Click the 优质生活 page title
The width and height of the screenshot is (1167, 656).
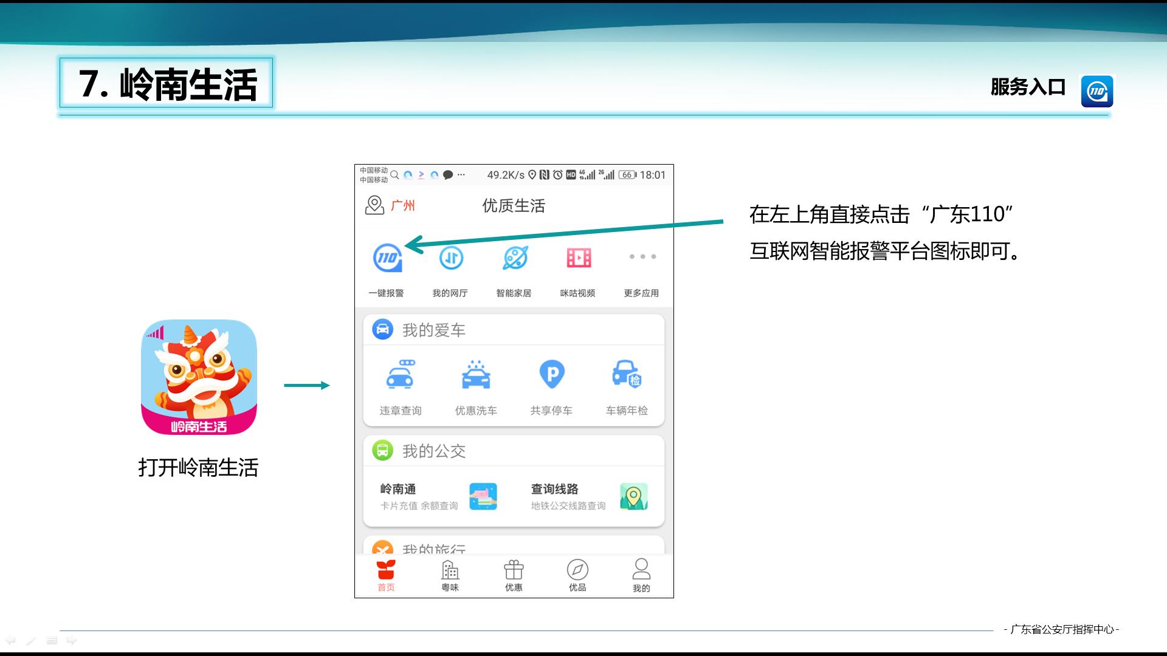[514, 206]
